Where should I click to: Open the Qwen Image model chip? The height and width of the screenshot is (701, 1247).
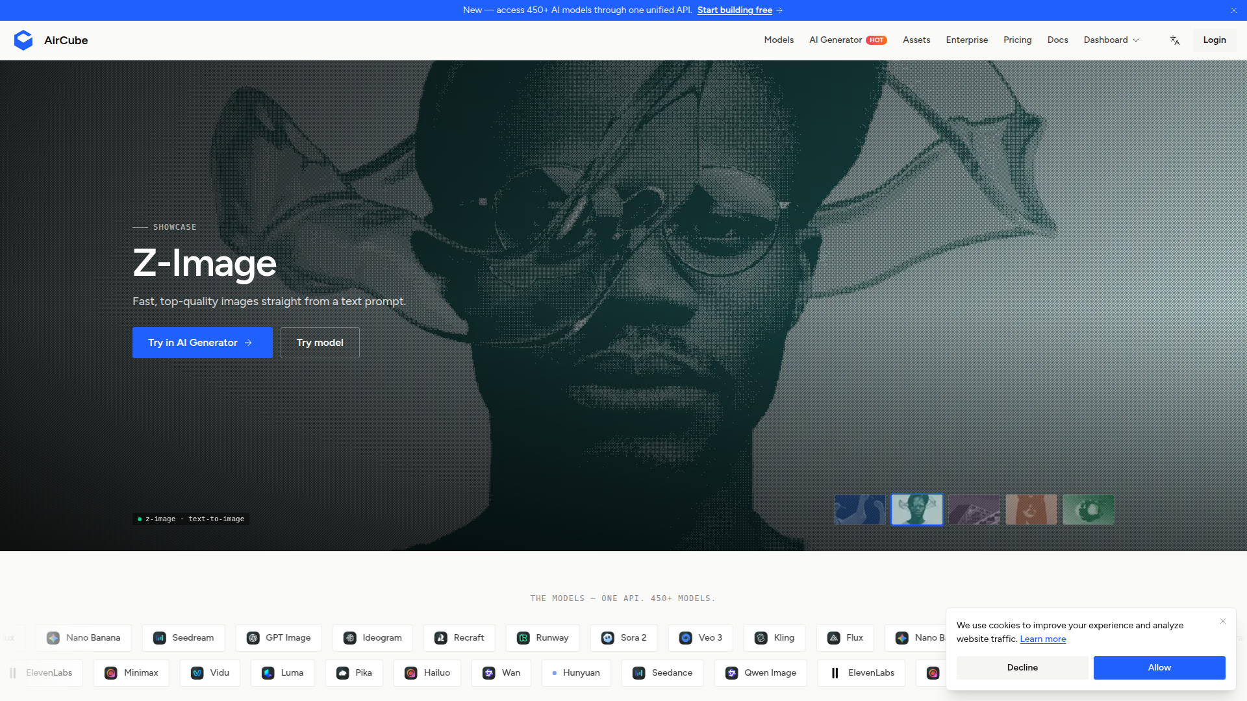tap(761, 673)
